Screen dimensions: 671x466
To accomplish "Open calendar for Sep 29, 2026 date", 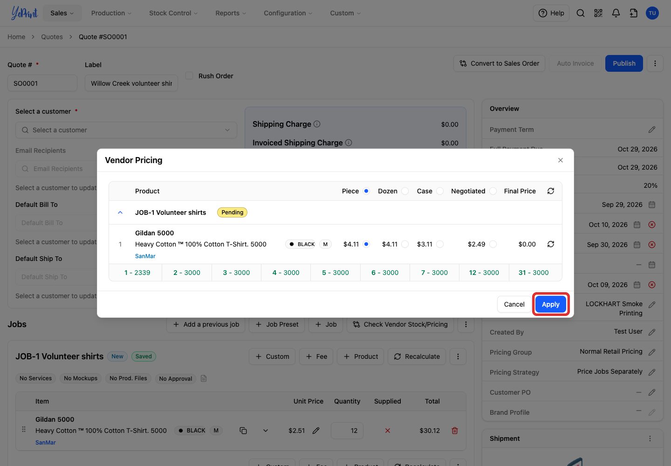I will pyautogui.click(x=652, y=205).
